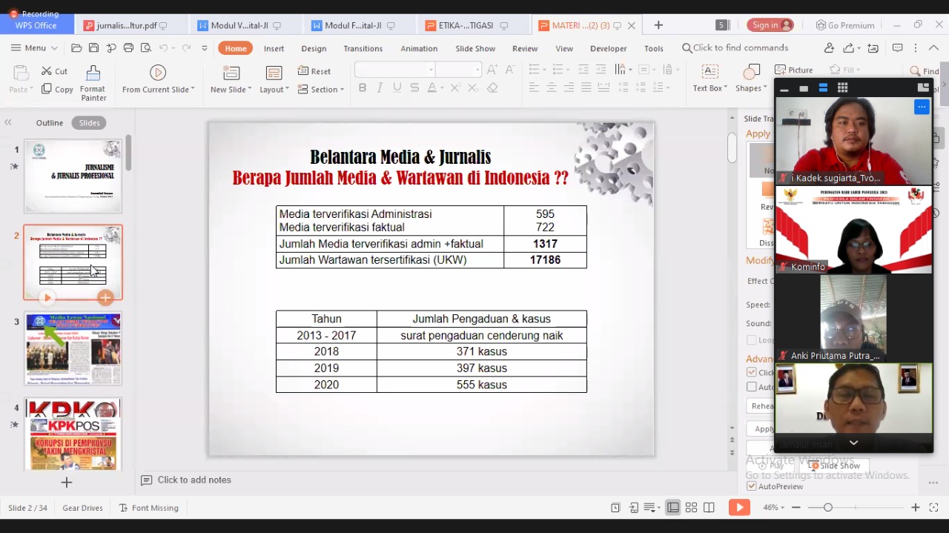Click the Copy tool
Viewport: 949px width, 533px height.
click(57, 89)
